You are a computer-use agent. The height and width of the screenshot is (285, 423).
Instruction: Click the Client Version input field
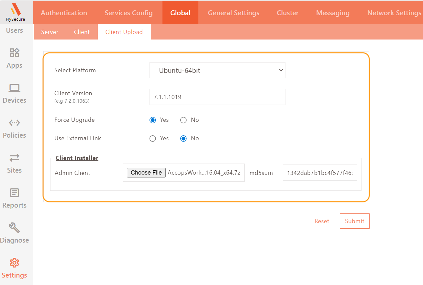coord(217,97)
